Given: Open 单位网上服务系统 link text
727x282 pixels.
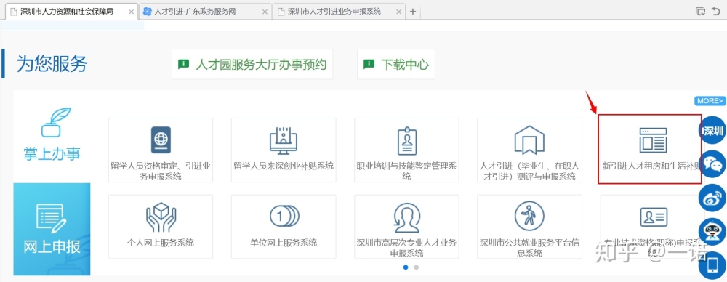Looking at the screenshot, I should click(x=284, y=243).
